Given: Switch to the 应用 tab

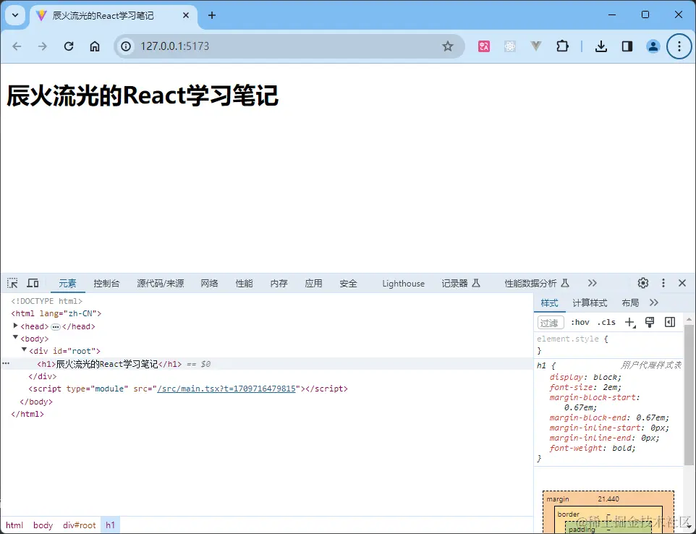Looking at the screenshot, I should pyautogui.click(x=313, y=283).
